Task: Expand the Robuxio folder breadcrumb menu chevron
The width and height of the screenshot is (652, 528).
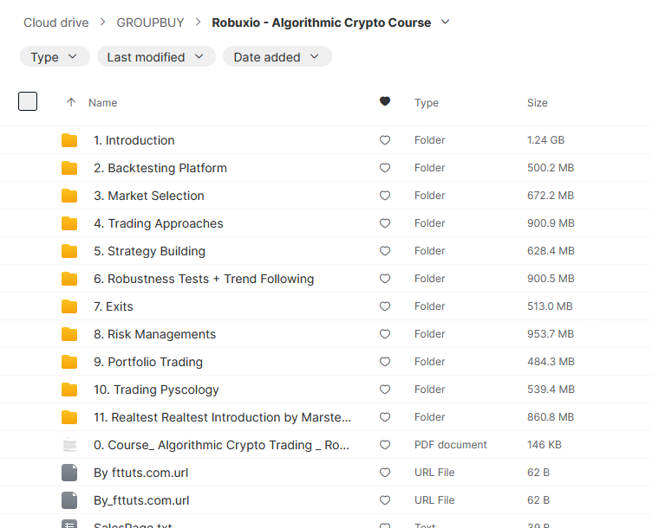Action: 446,23
